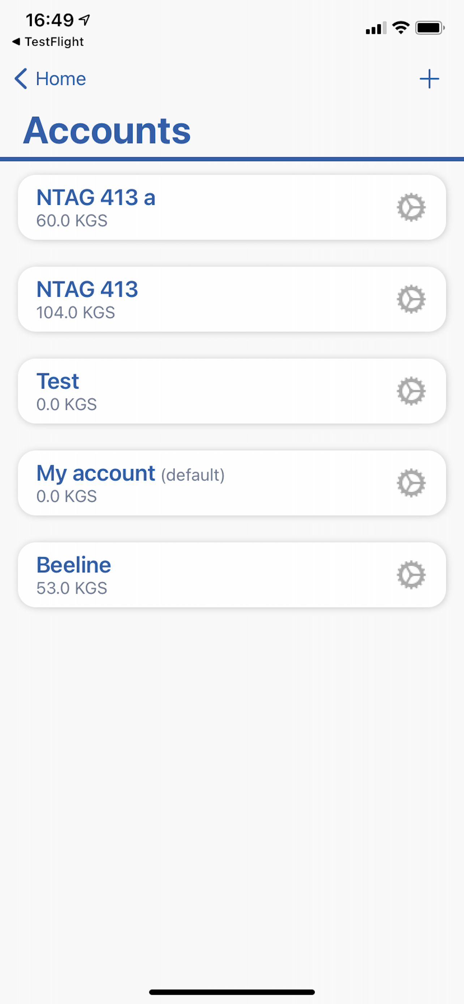The height and width of the screenshot is (1004, 464).
Task: Click the gear icon beside 104.0 KGS account
Action: [x=411, y=299]
